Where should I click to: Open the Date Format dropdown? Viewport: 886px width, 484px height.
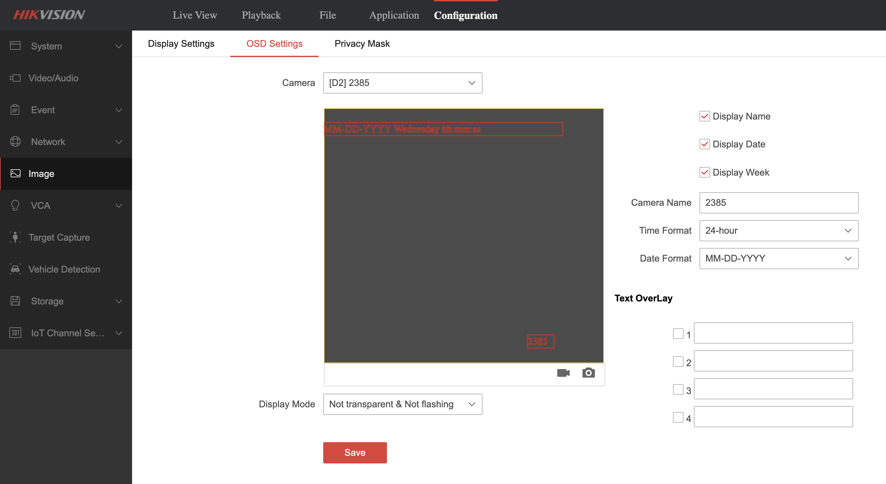(x=778, y=259)
